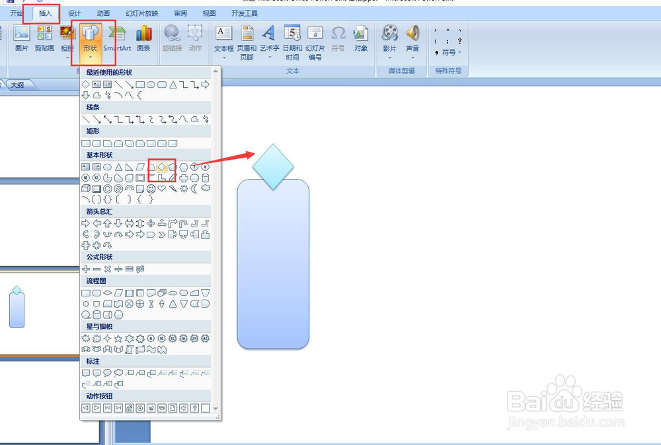The height and width of the screenshot is (445, 661).
Task: Pick the sun shape in 基本形状
Action: [184, 189]
